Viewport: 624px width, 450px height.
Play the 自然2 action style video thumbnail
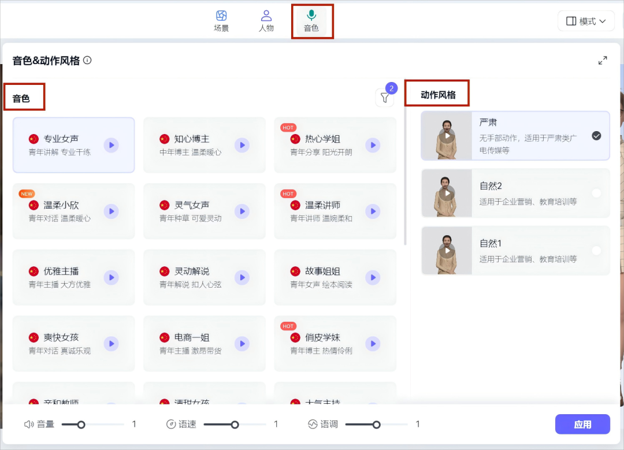(x=447, y=194)
